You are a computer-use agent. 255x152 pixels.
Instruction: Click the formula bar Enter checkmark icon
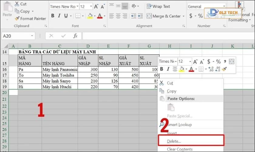click(x=63, y=36)
